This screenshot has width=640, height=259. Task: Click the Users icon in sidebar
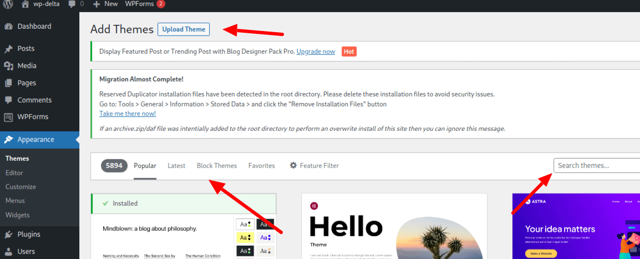(8, 252)
